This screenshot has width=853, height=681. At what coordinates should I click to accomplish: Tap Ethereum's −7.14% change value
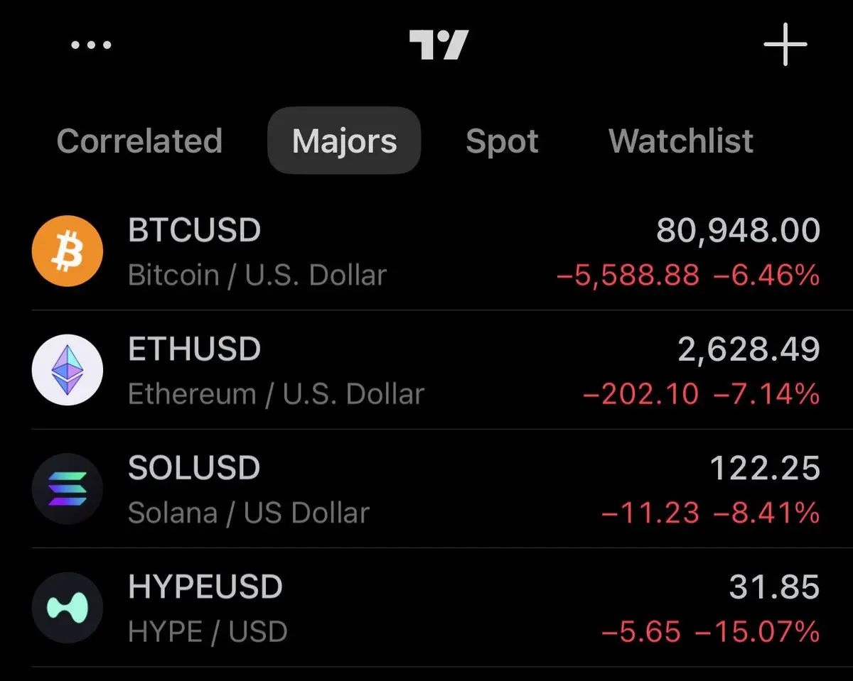(766, 393)
